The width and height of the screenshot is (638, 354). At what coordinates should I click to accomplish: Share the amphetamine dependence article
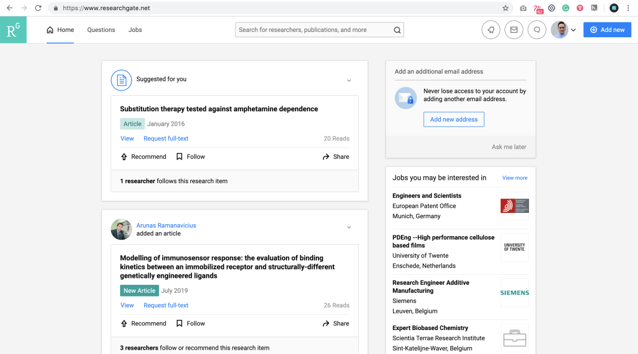click(x=335, y=157)
